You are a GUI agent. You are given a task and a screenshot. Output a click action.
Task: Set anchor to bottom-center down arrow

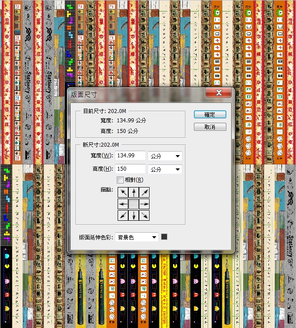pyautogui.click(x=133, y=215)
